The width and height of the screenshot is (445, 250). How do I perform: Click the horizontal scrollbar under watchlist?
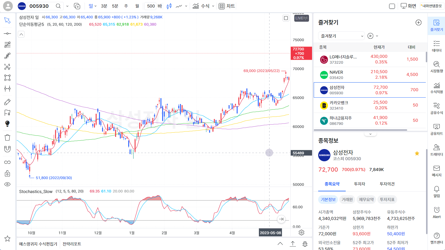click(x=360, y=130)
